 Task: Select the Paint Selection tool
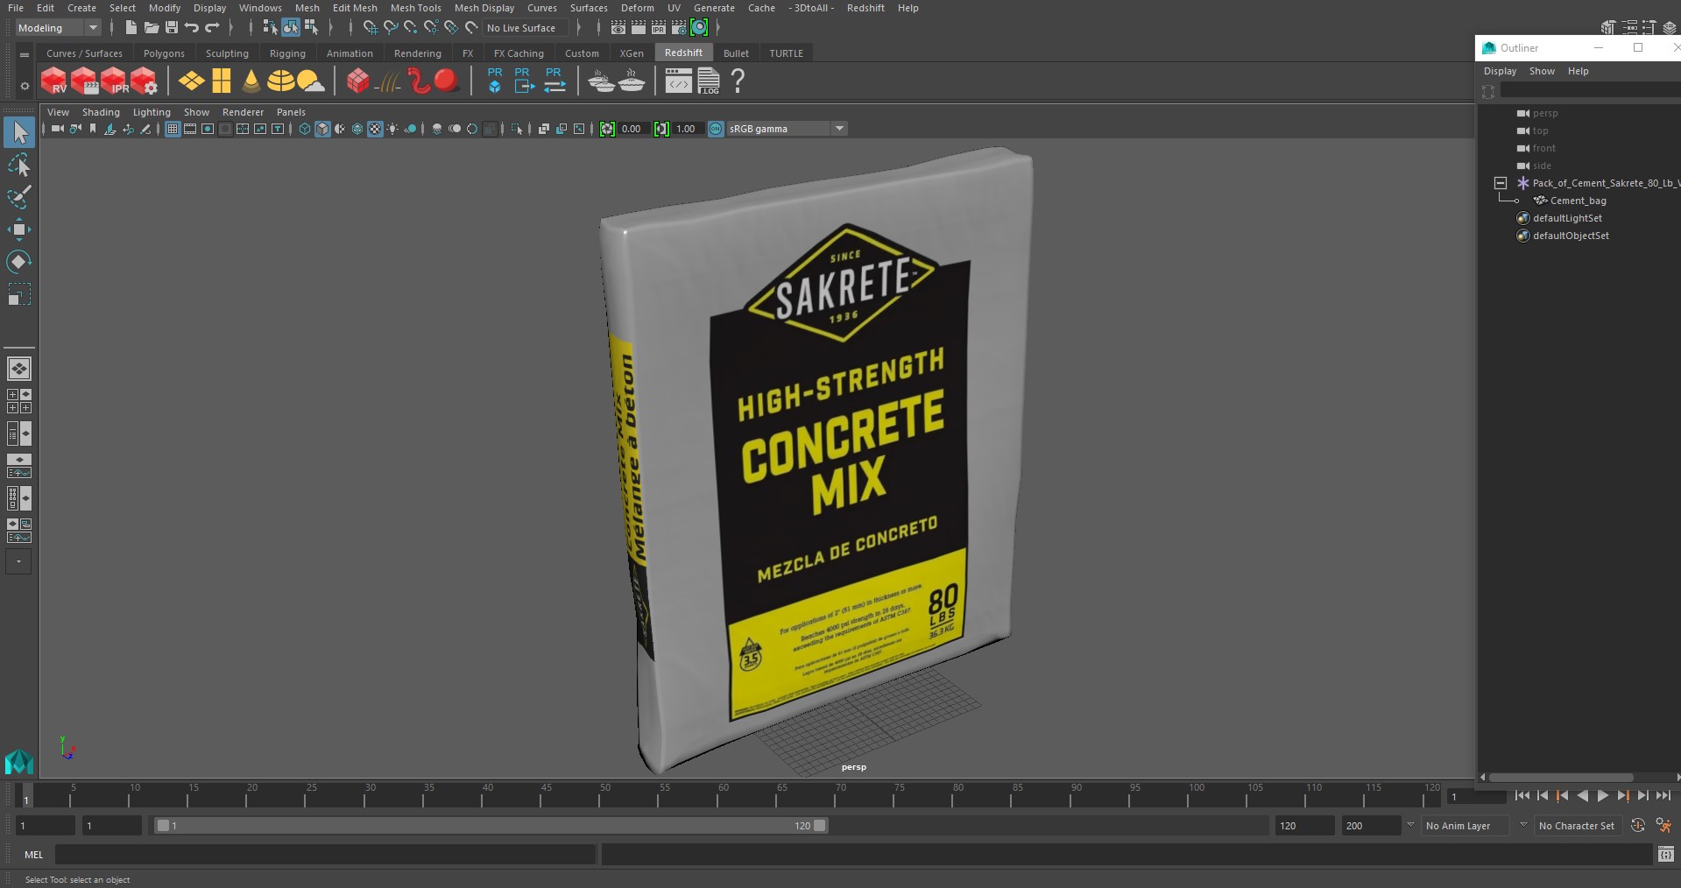pos(18,197)
